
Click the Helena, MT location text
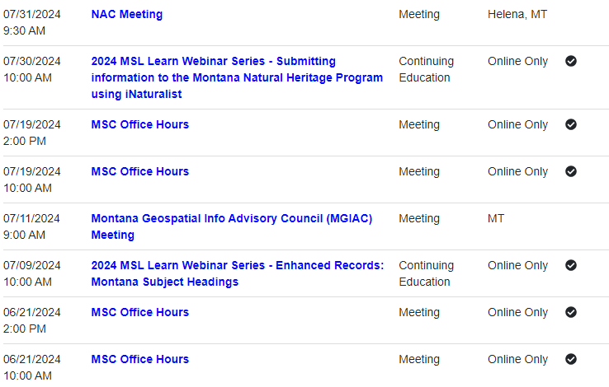517,14
